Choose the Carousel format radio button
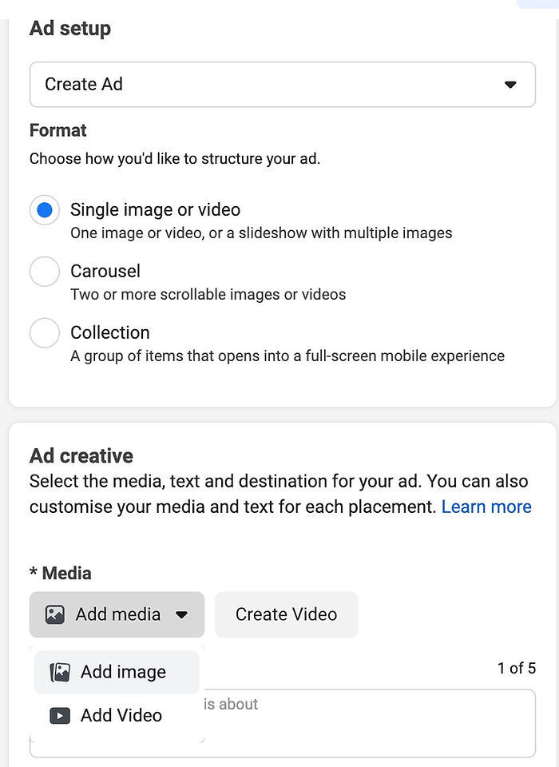 coord(45,272)
